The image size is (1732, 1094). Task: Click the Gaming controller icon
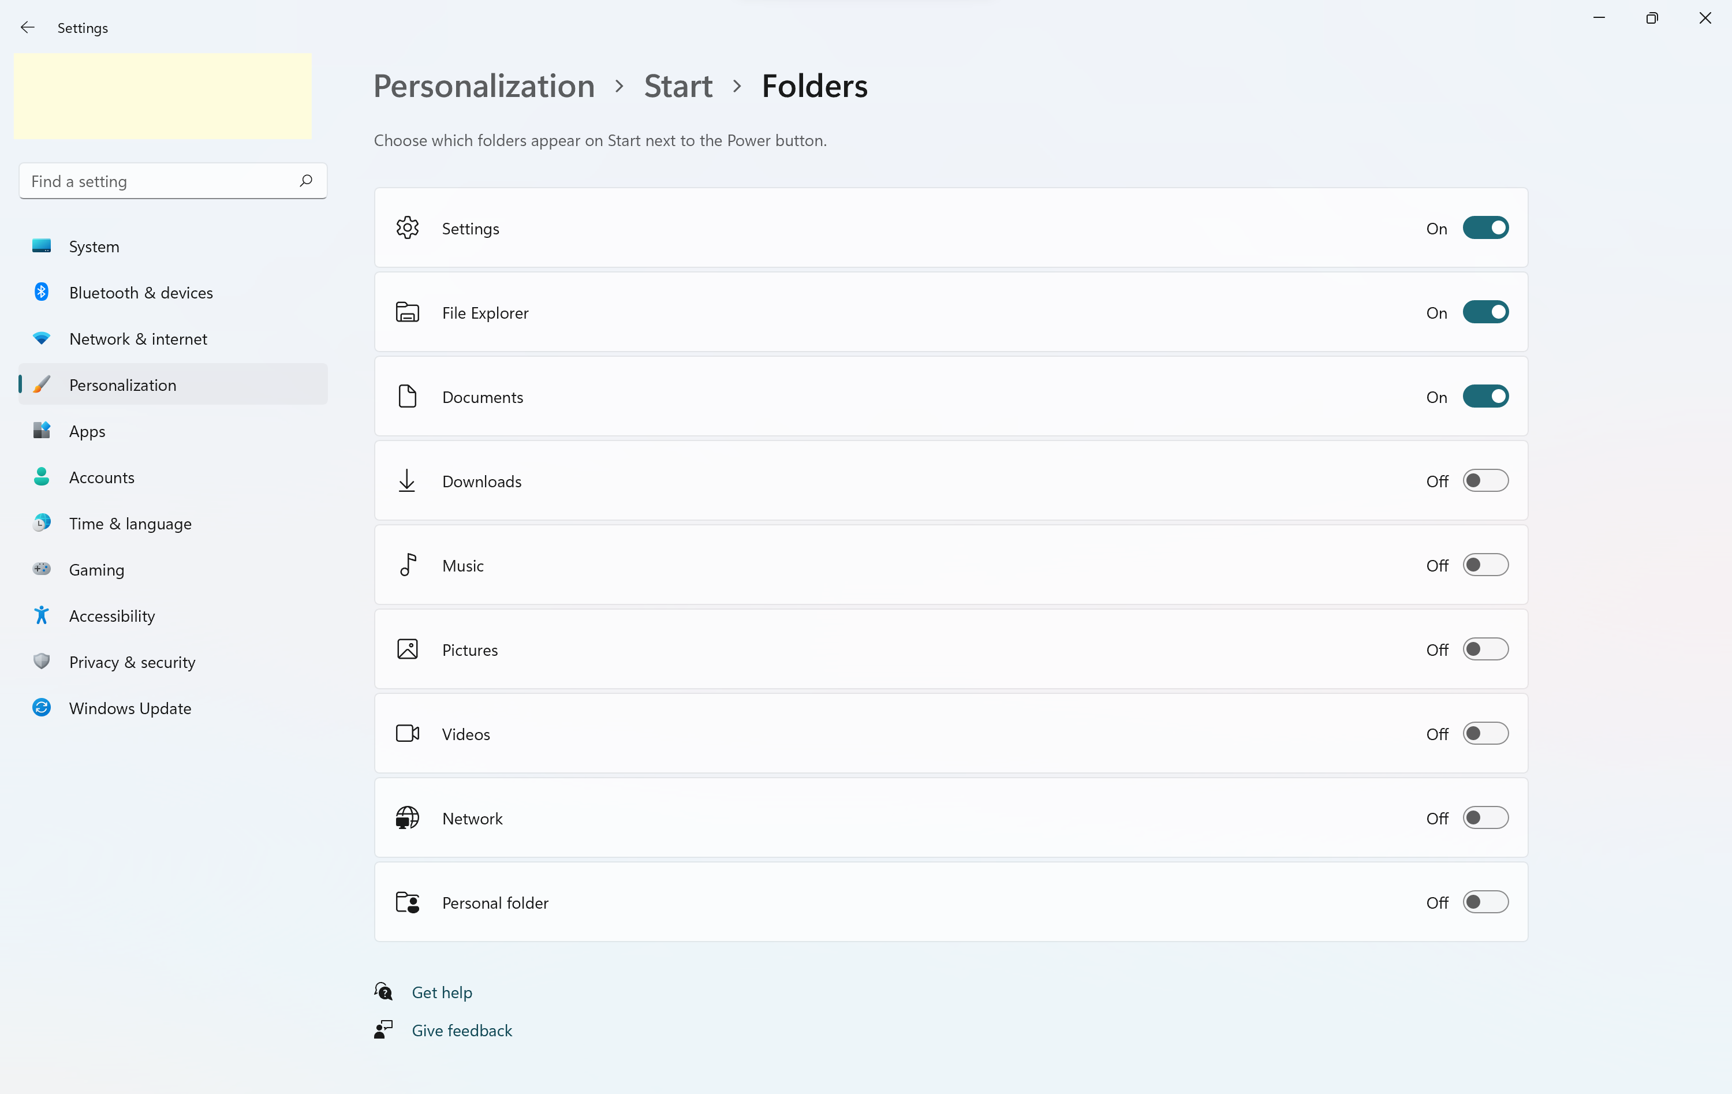(x=42, y=569)
